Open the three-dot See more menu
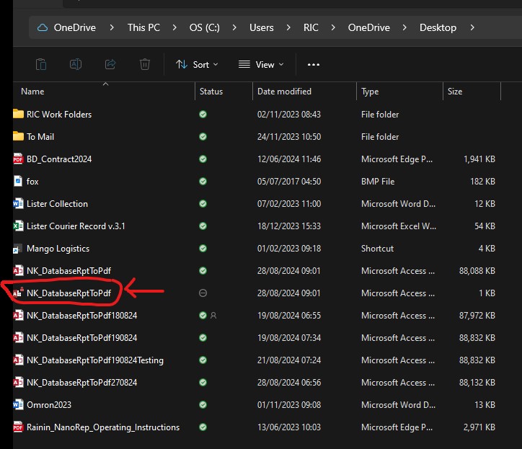The width and height of the screenshot is (522, 449). coord(313,64)
